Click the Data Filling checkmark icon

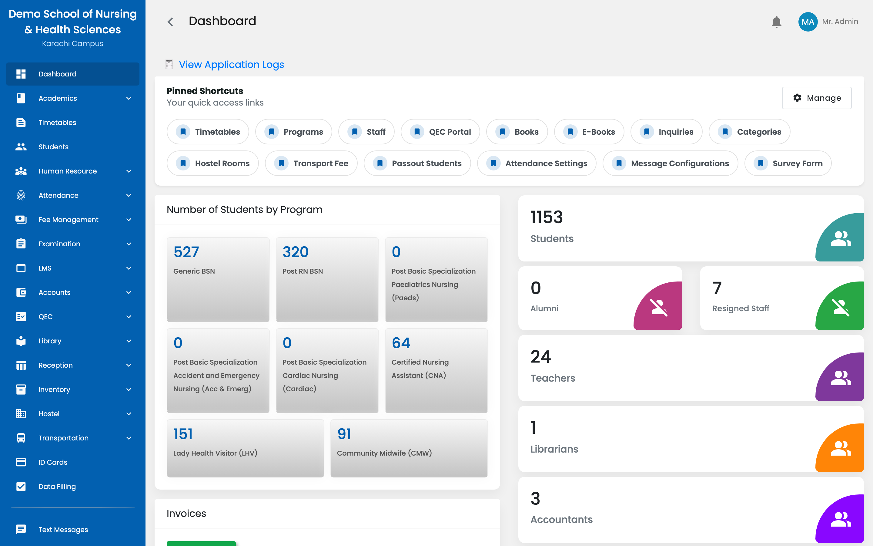click(21, 487)
